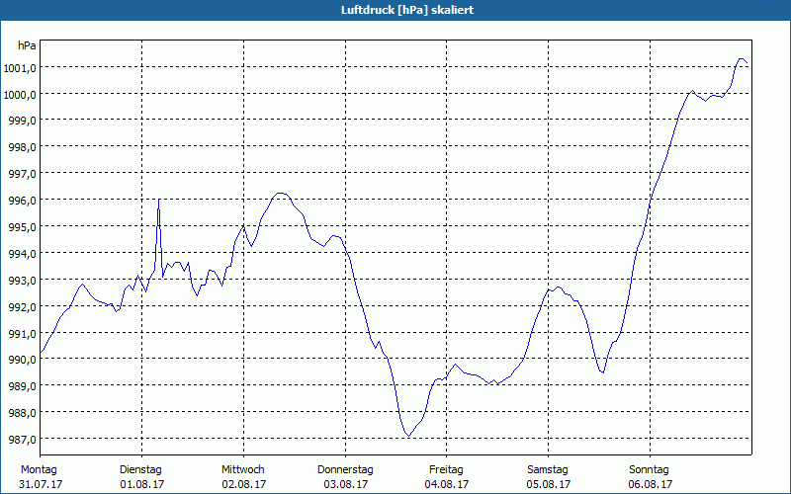Click the pressure spike peak on Dienstag
Image resolution: width=791 pixels, height=494 pixels.
(x=159, y=200)
